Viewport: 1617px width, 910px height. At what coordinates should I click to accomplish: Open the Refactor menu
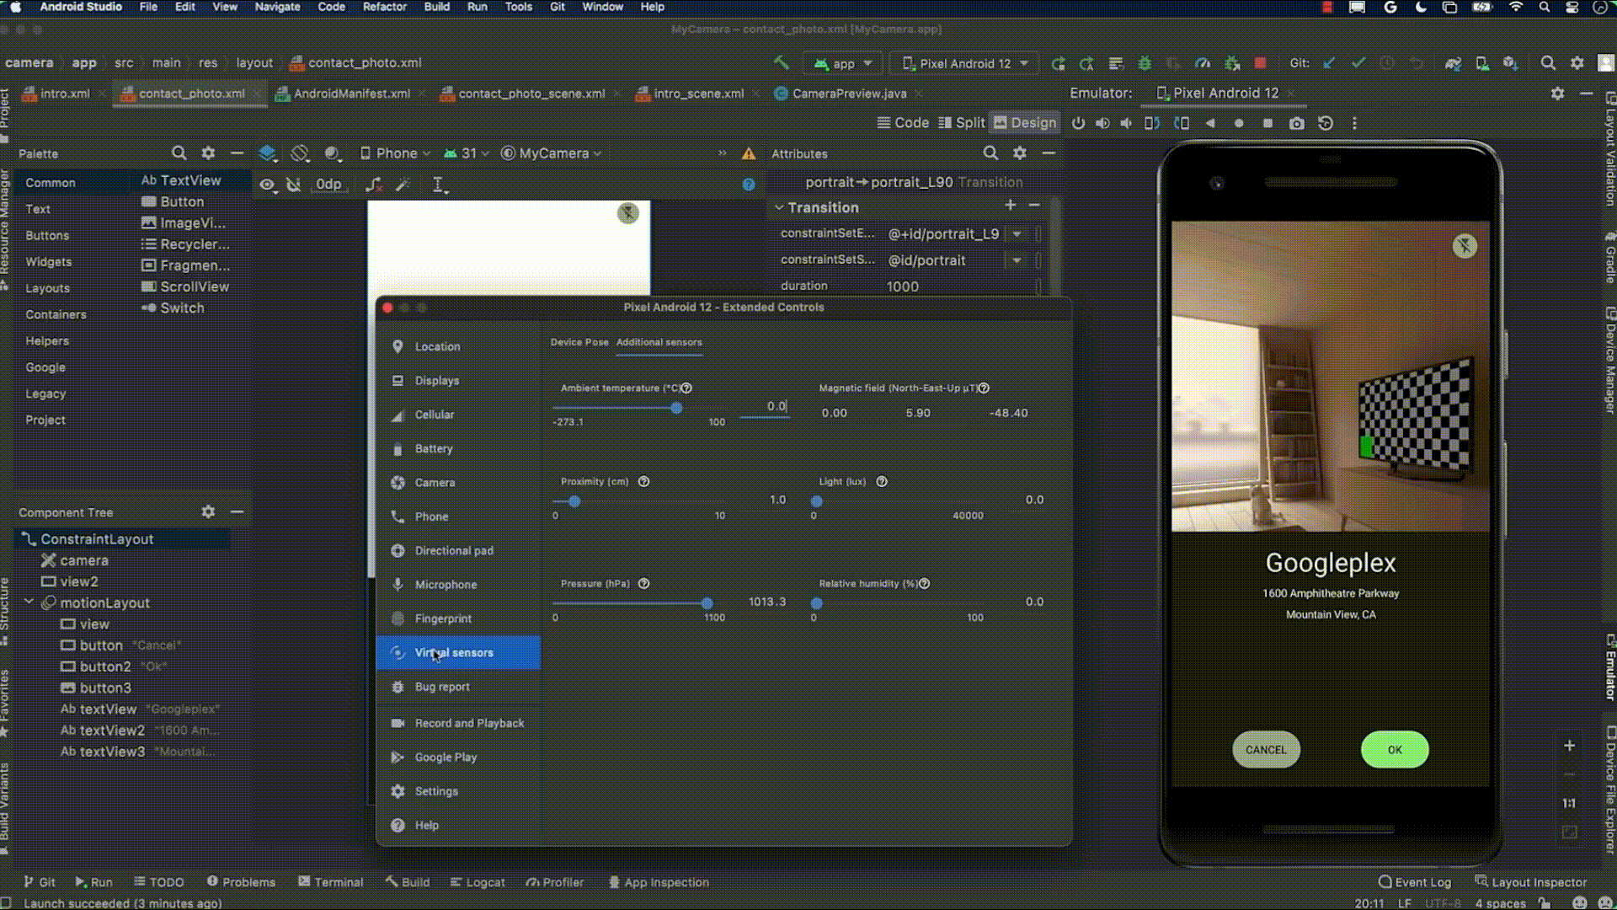click(x=385, y=7)
